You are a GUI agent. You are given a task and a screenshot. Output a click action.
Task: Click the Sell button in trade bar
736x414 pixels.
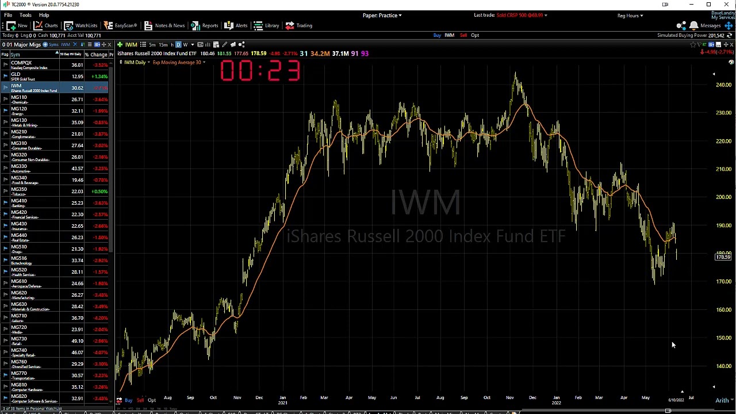point(463,35)
